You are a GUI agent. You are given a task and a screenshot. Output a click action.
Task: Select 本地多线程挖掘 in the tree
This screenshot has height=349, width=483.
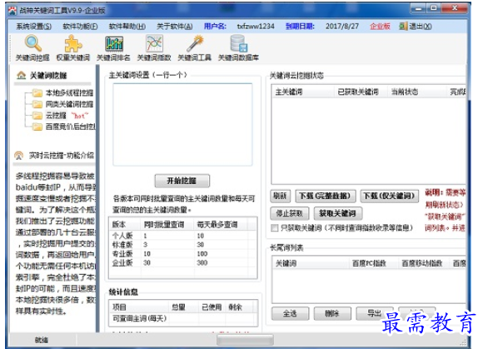pyautogui.click(x=69, y=92)
